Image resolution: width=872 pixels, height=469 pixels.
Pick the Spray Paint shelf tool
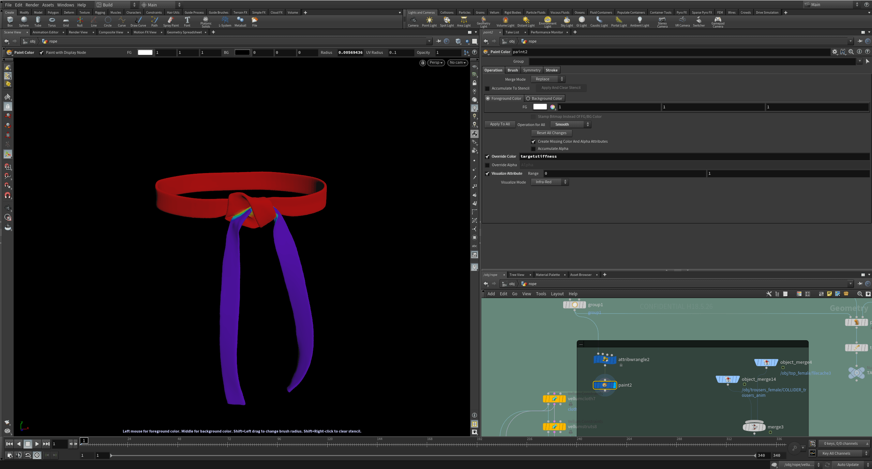[x=171, y=21]
